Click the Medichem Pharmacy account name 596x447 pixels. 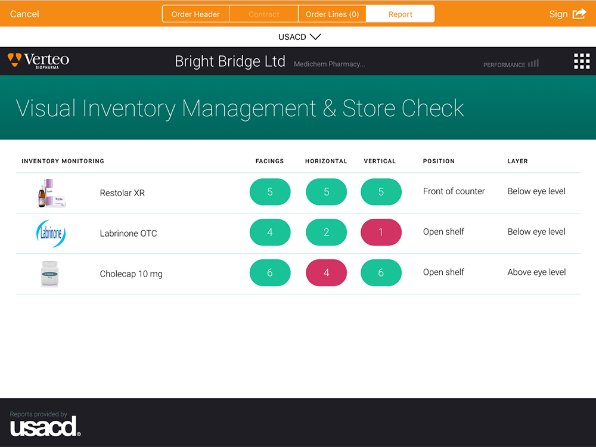coord(329,64)
